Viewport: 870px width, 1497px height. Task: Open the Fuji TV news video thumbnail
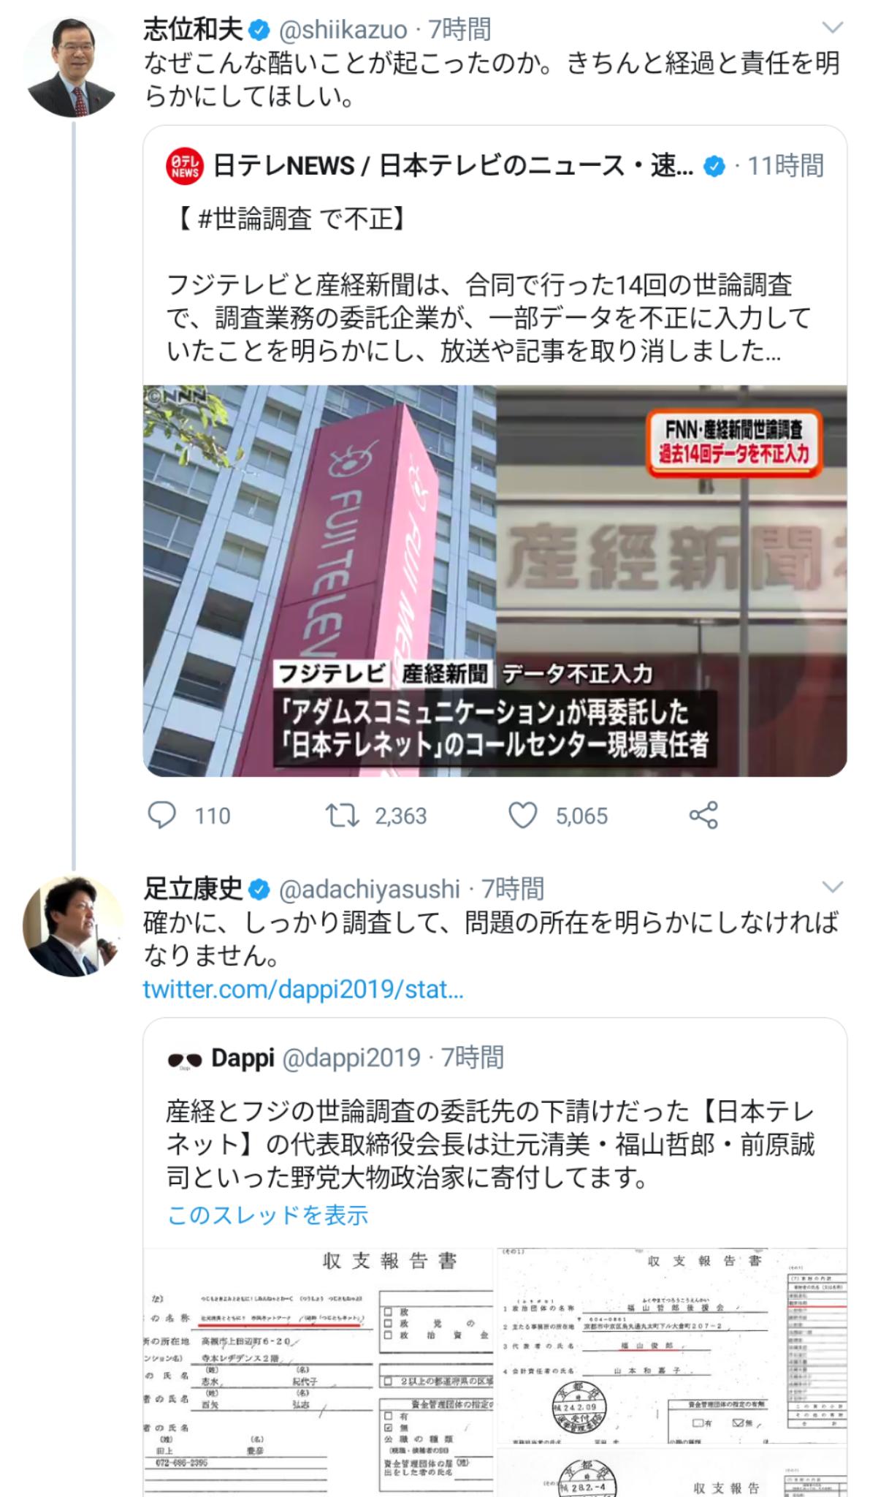pos(495,580)
